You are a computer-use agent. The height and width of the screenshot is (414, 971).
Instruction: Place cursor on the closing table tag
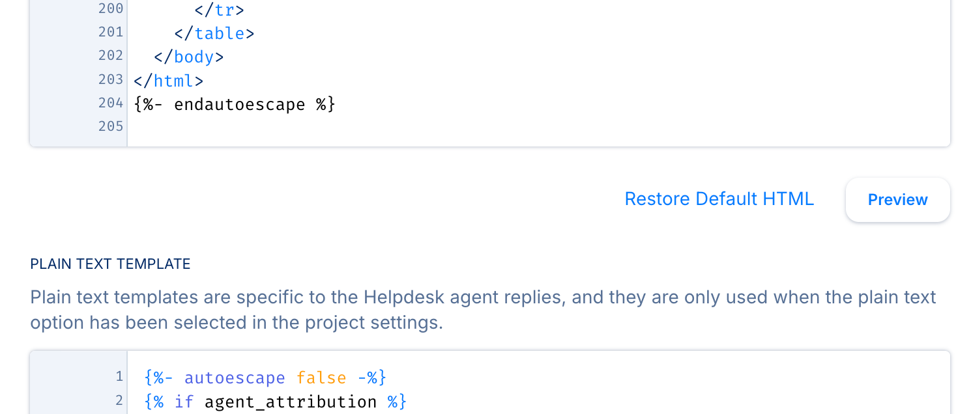coord(214,34)
